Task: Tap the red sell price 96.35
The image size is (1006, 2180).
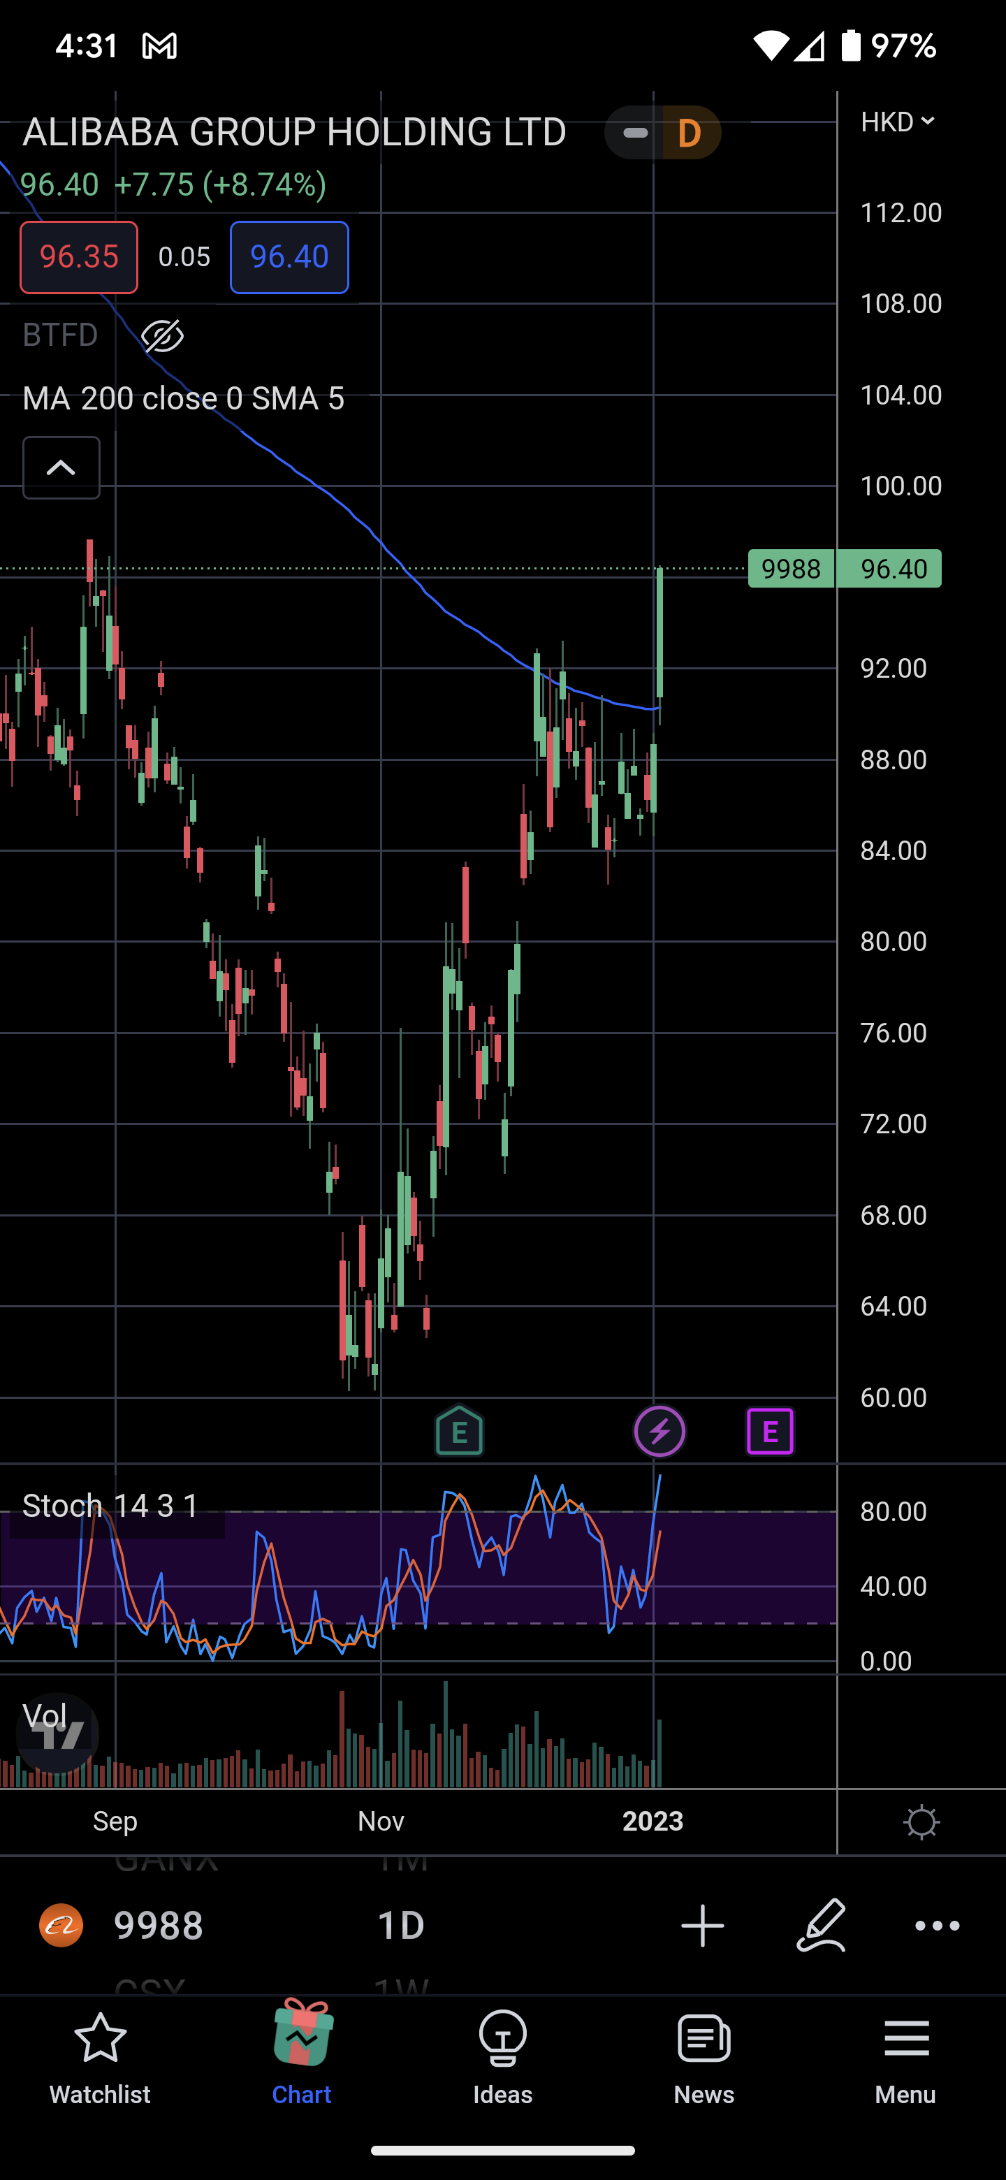Action: click(79, 257)
